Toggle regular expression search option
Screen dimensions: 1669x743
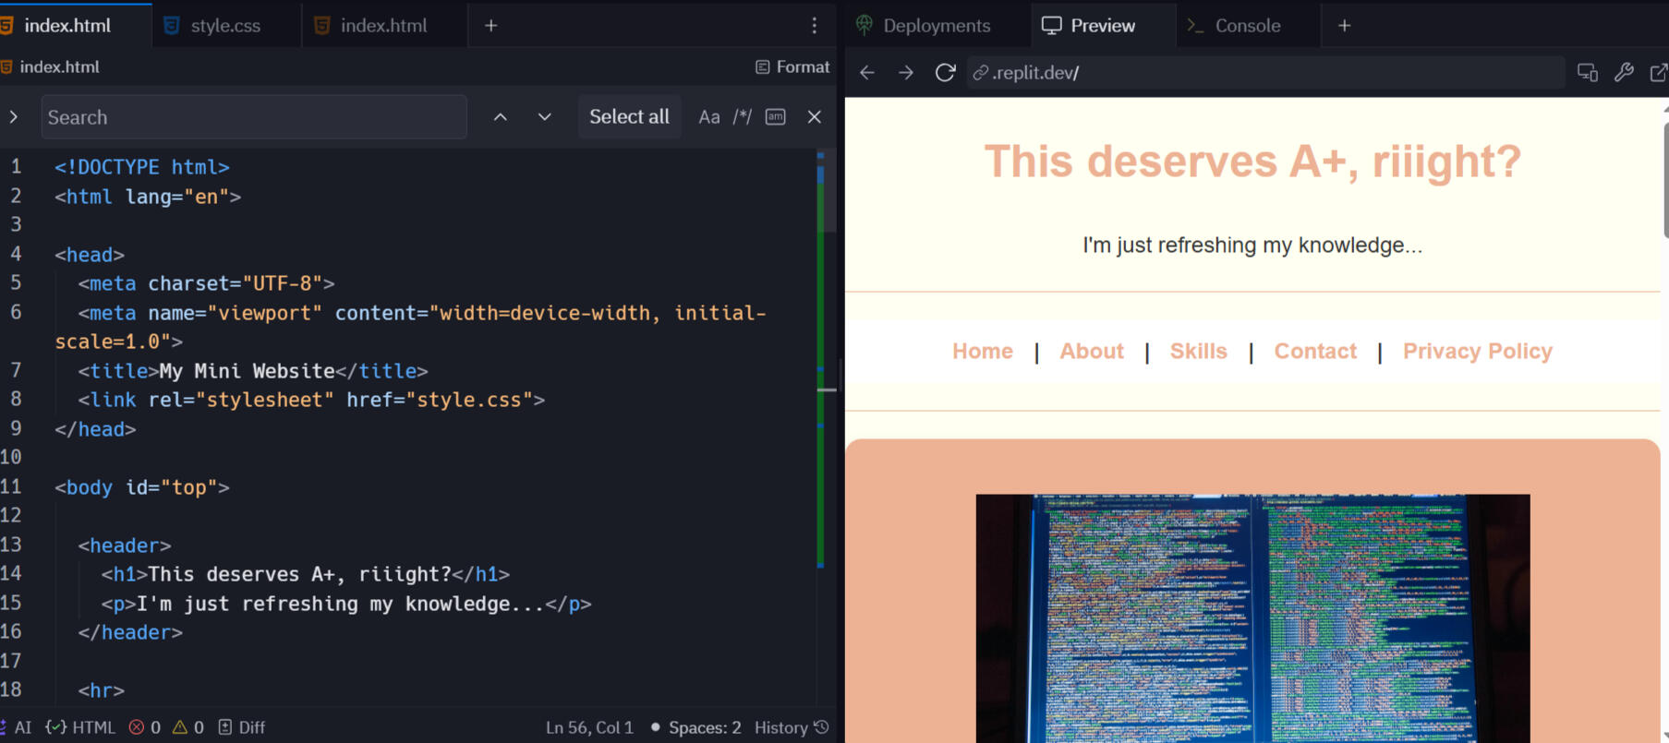click(x=743, y=117)
